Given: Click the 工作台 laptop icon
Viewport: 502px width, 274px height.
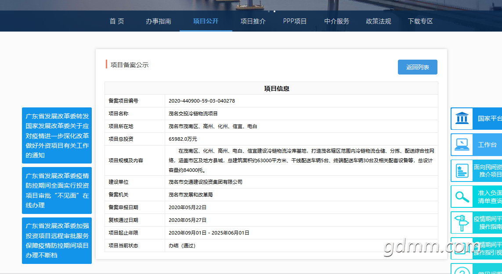Looking at the screenshot, I should [x=462, y=145].
